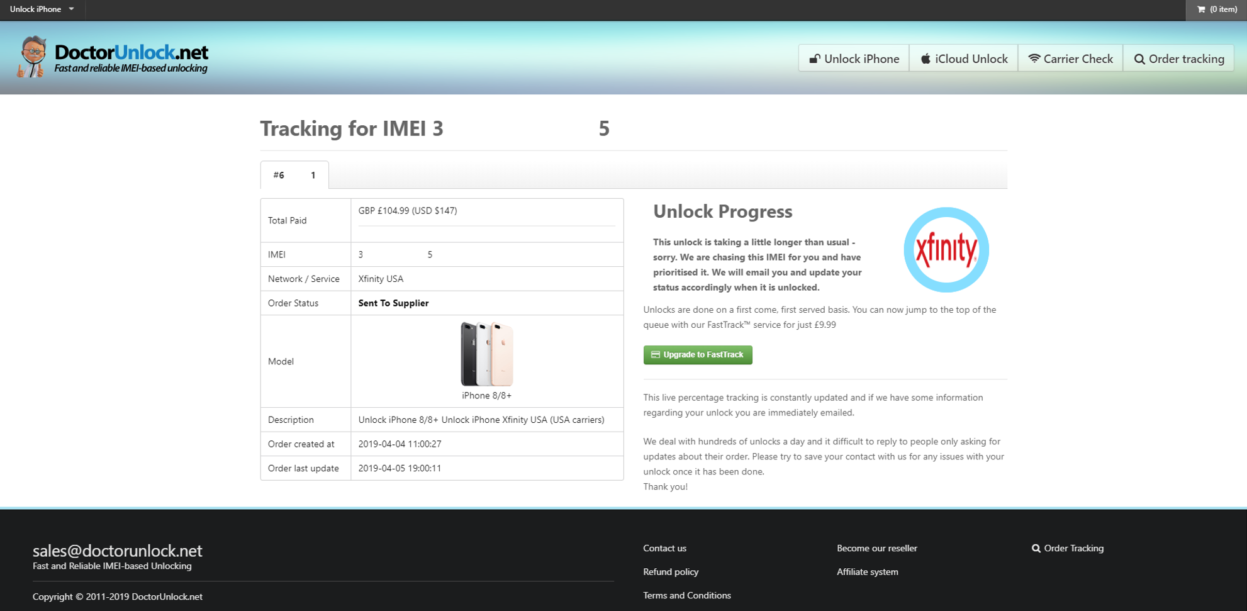Click the card icon on FastTrack button
Screen dimensions: 1247x611
point(656,355)
